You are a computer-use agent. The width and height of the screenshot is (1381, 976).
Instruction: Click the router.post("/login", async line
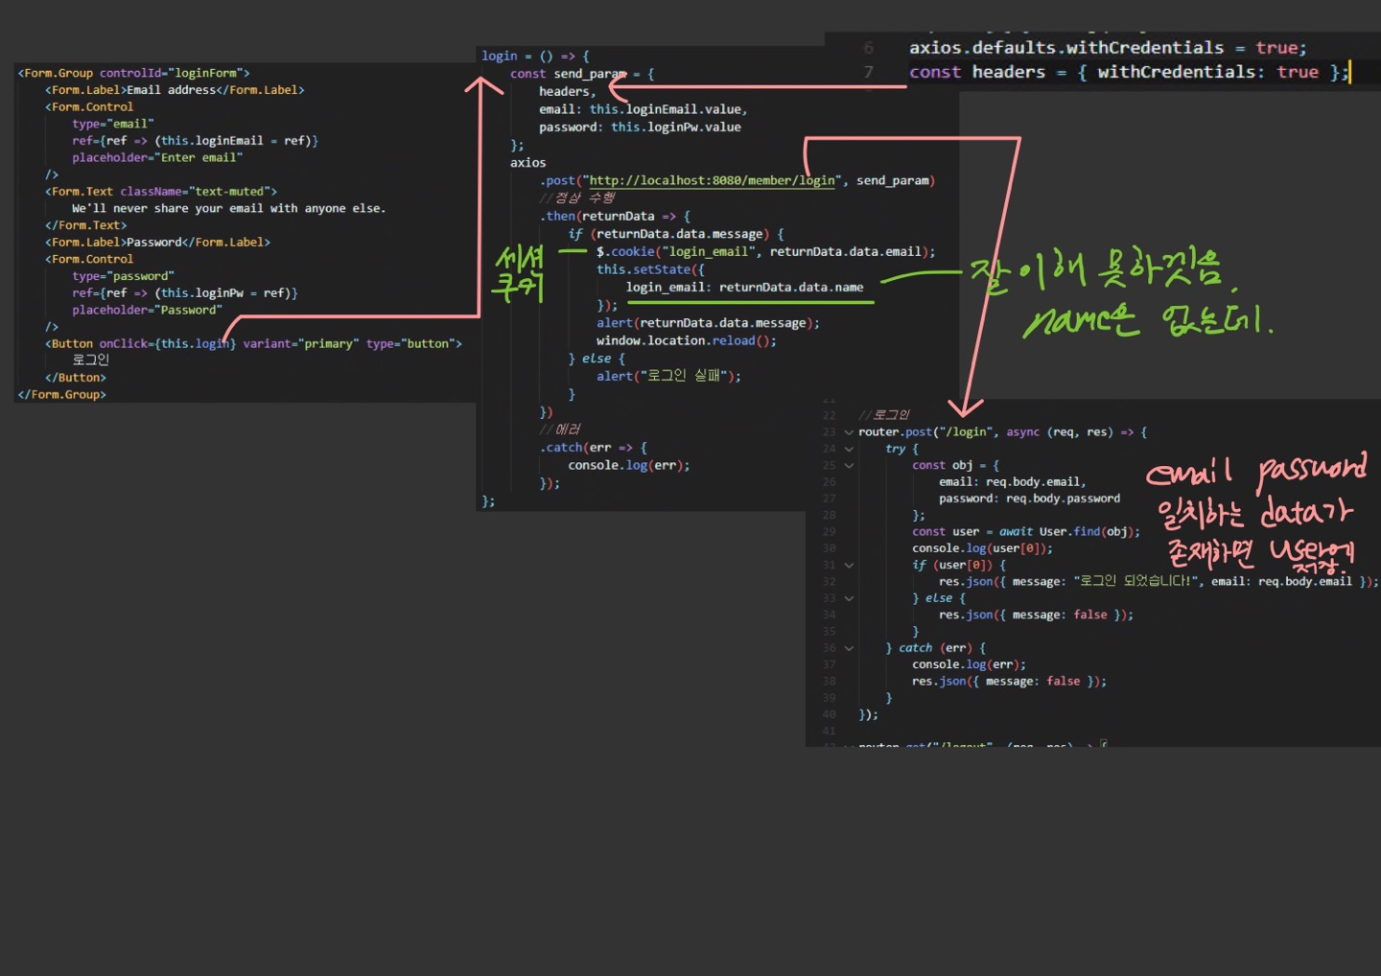tap(1002, 432)
